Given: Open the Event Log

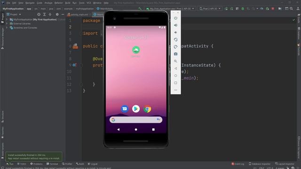Looking at the screenshot, I should (x=238, y=164).
